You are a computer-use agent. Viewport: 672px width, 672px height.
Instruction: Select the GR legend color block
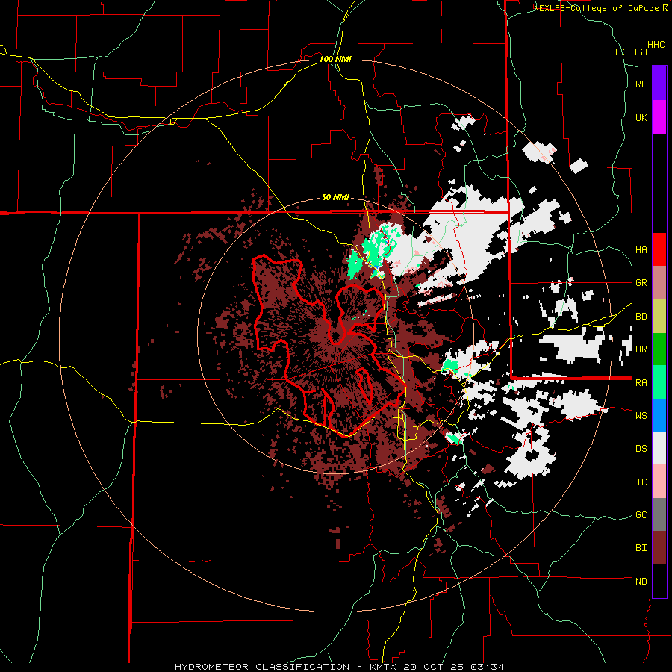point(659,283)
